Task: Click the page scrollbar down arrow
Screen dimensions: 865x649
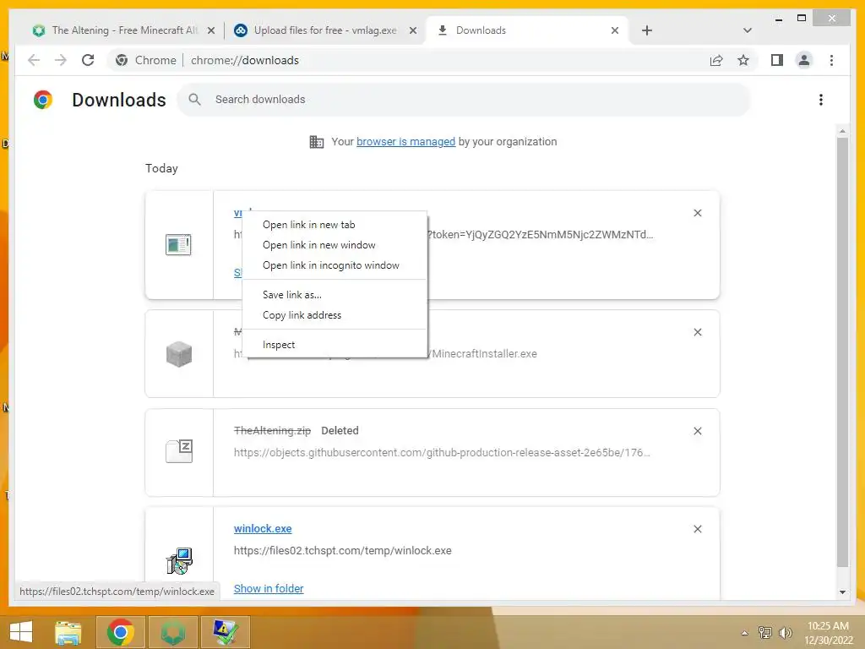Action: pyautogui.click(x=842, y=592)
